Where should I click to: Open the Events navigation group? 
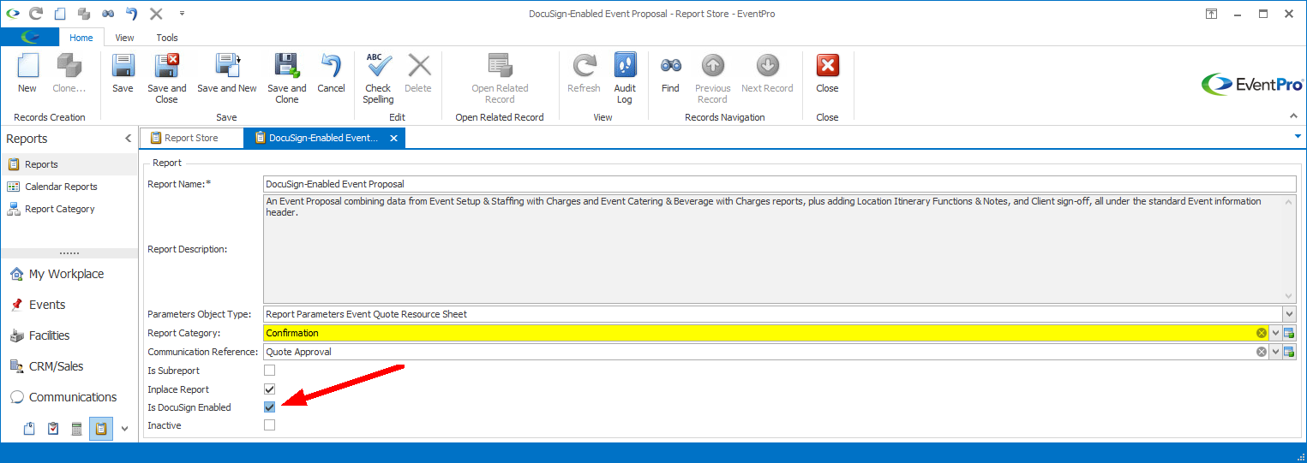(x=69, y=305)
